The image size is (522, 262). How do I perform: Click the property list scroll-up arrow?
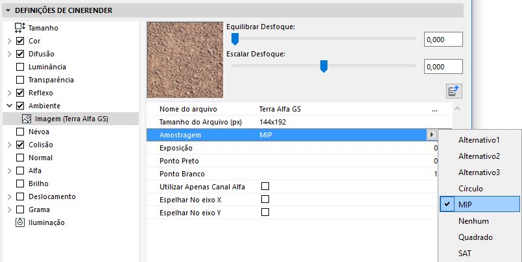(x=457, y=109)
